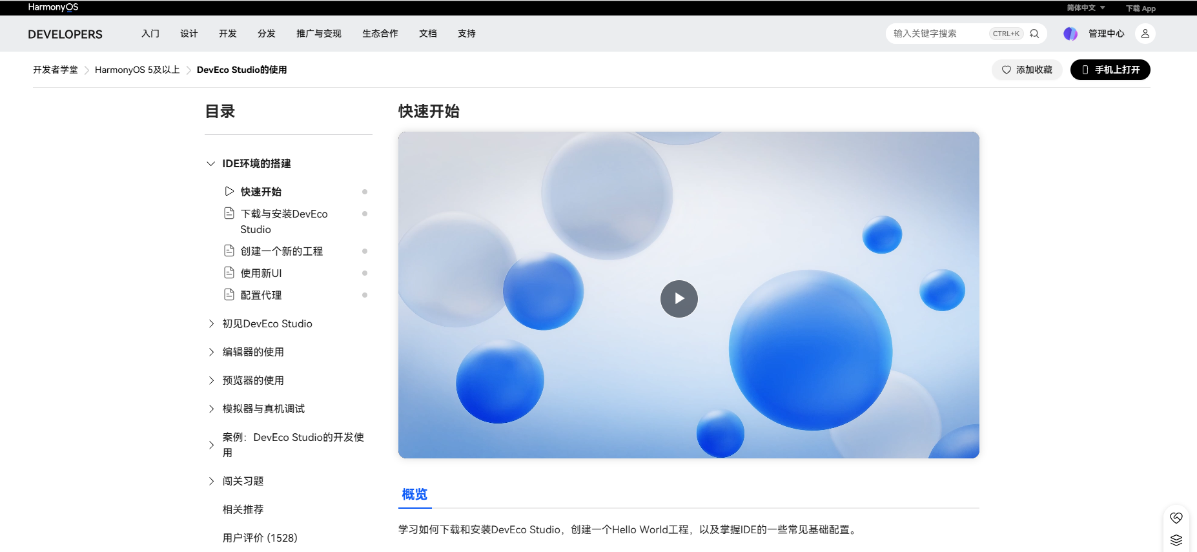Expand the 案例: DevEco Studio的开发使用 section
The width and height of the screenshot is (1197, 552).
[x=211, y=445]
